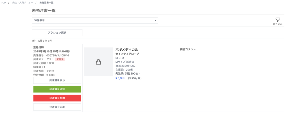Click JAN code 4513239081062

click(125, 66)
